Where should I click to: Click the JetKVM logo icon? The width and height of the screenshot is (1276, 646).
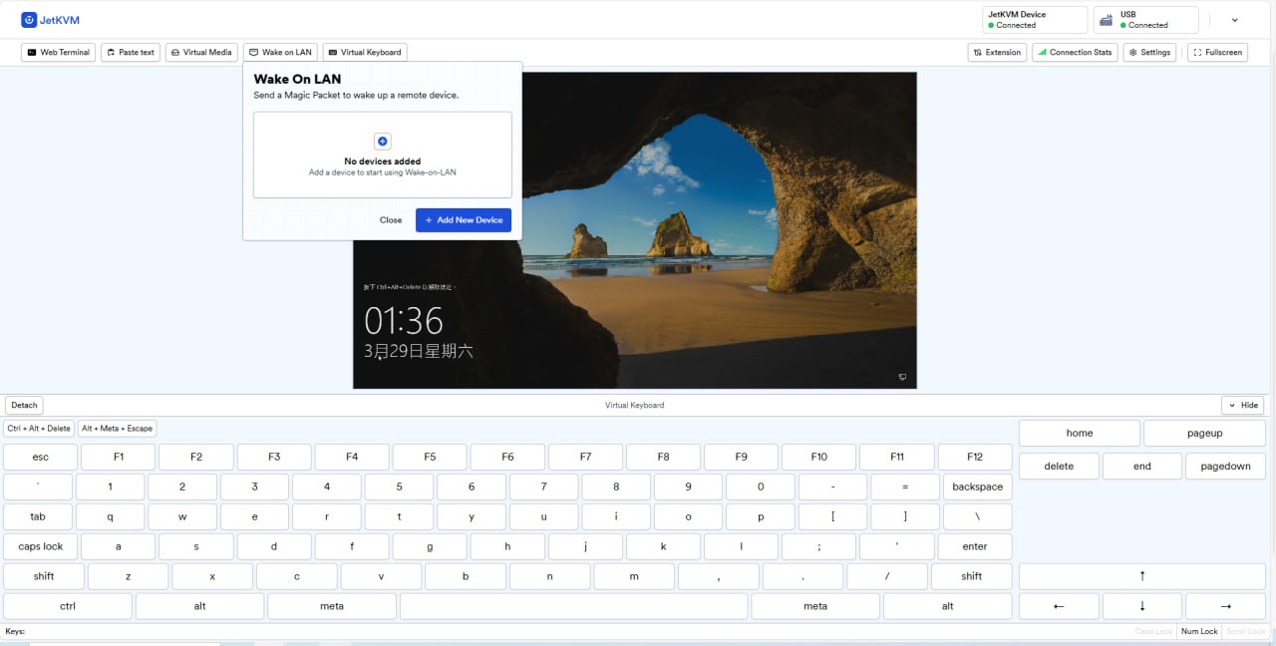click(x=29, y=19)
